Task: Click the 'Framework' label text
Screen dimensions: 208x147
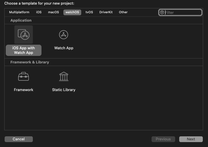Action: point(24,90)
